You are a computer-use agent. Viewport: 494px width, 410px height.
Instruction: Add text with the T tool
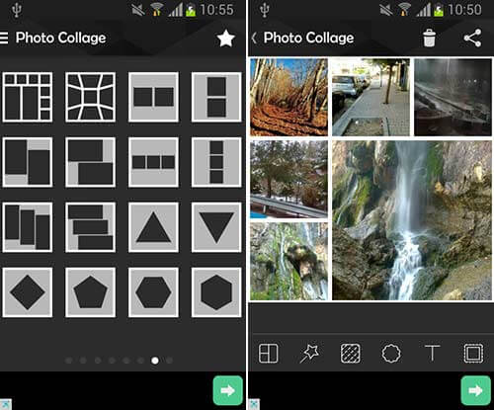(x=432, y=354)
